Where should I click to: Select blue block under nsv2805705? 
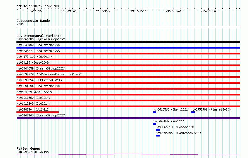(158, 136)
